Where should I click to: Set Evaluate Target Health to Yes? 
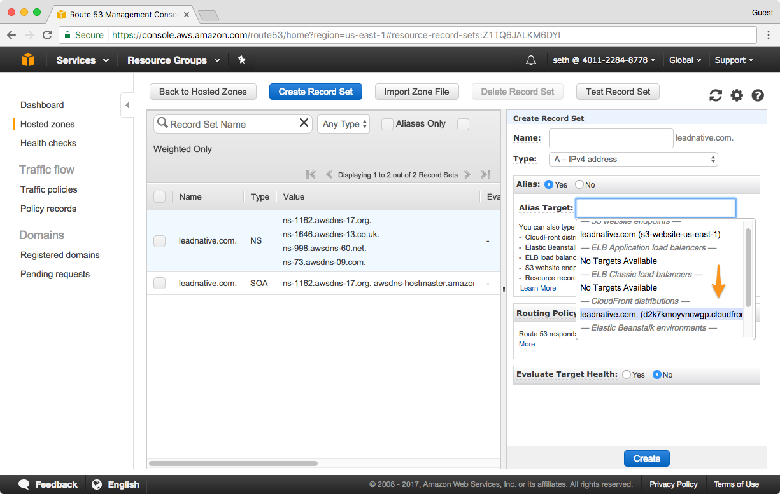coord(626,374)
